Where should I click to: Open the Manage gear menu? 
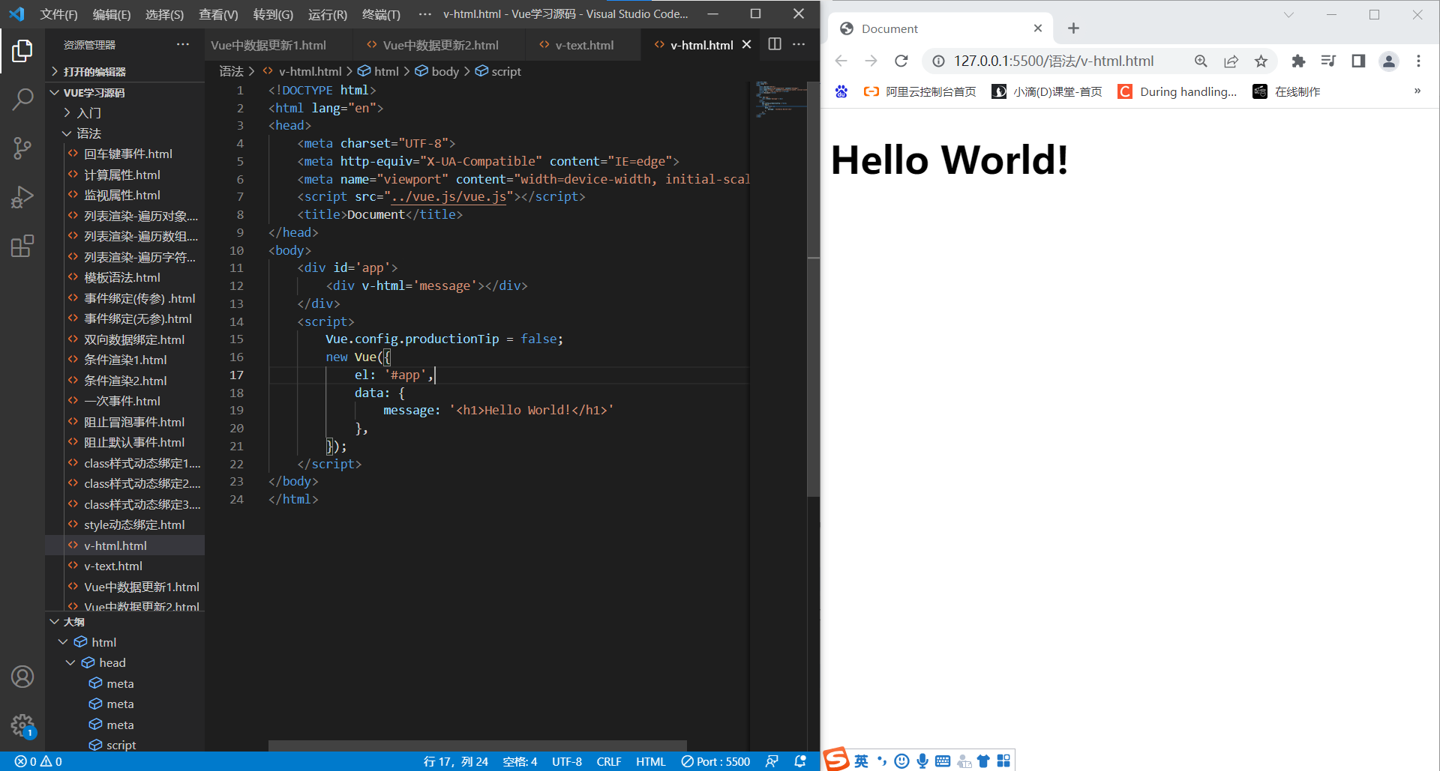point(22,725)
